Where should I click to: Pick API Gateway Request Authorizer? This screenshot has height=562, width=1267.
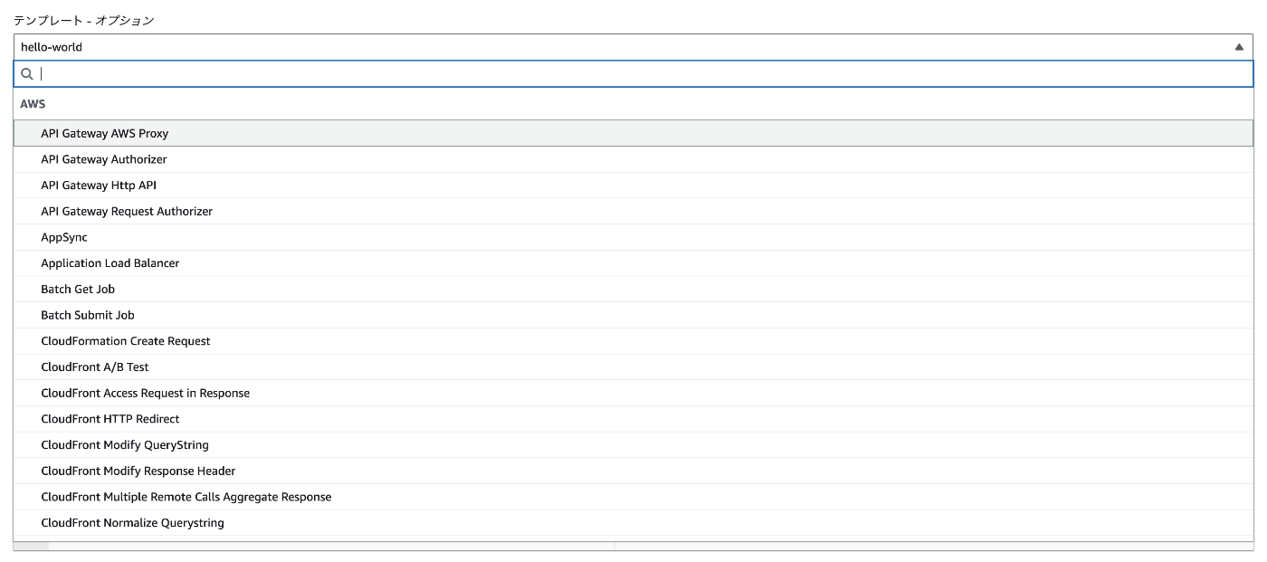click(633, 211)
